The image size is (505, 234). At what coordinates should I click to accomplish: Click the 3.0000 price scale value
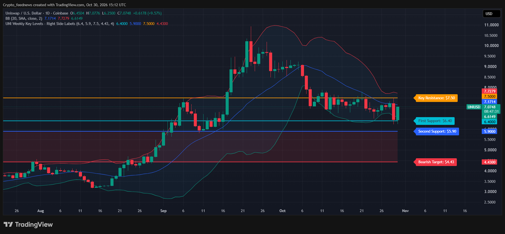pos(491,192)
